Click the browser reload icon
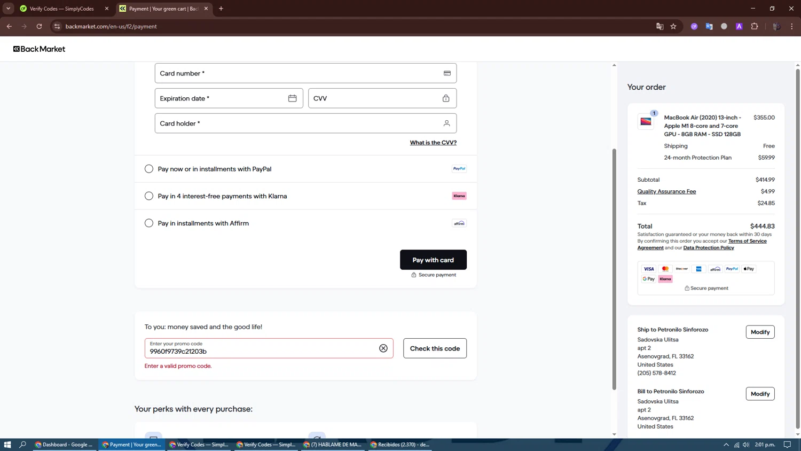The height and width of the screenshot is (451, 801). tap(39, 26)
